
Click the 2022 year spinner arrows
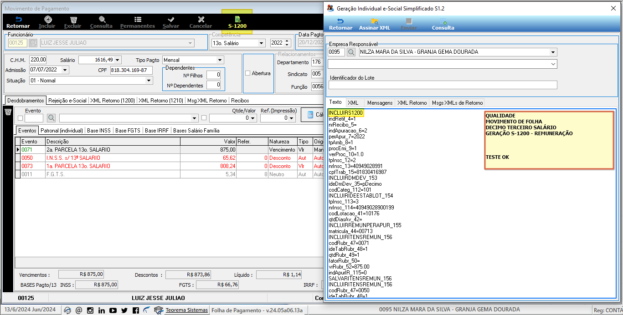point(287,43)
